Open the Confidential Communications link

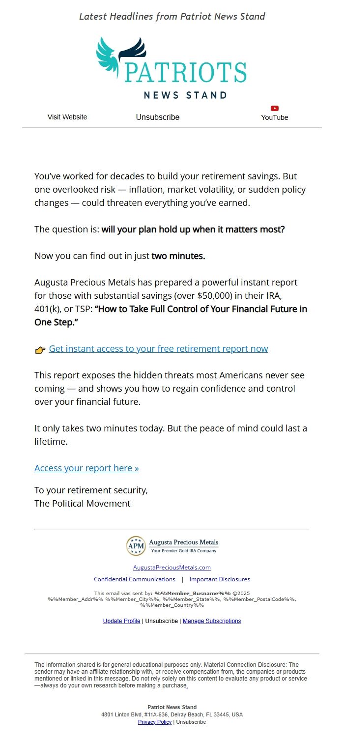pos(135,579)
